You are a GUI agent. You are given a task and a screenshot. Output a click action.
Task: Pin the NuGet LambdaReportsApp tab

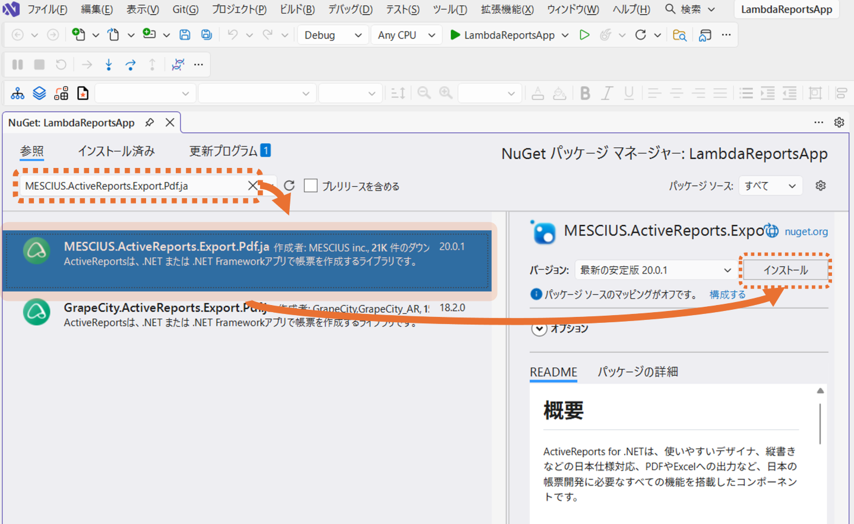(150, 122)
